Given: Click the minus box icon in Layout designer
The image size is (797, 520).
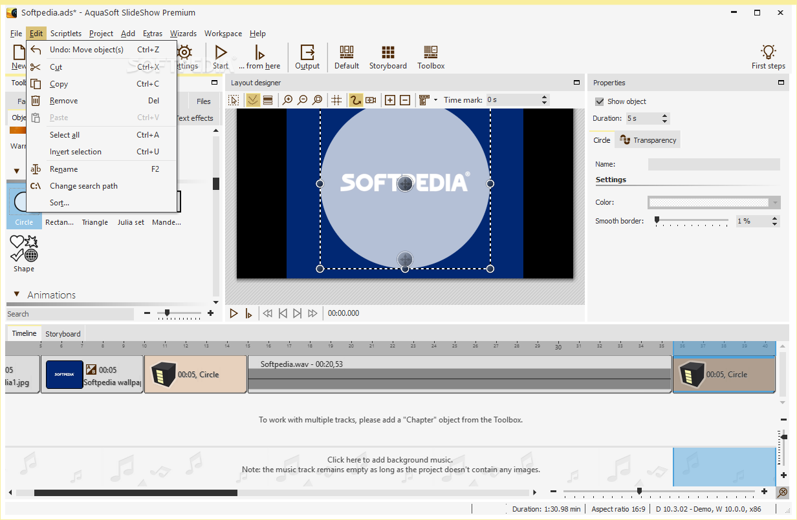Looking at the screenshot, I should tap(405, 100).
